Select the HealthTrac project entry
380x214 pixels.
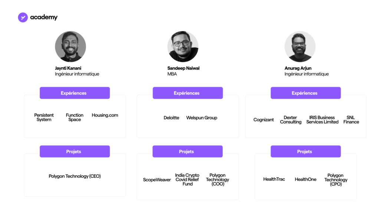274,179
